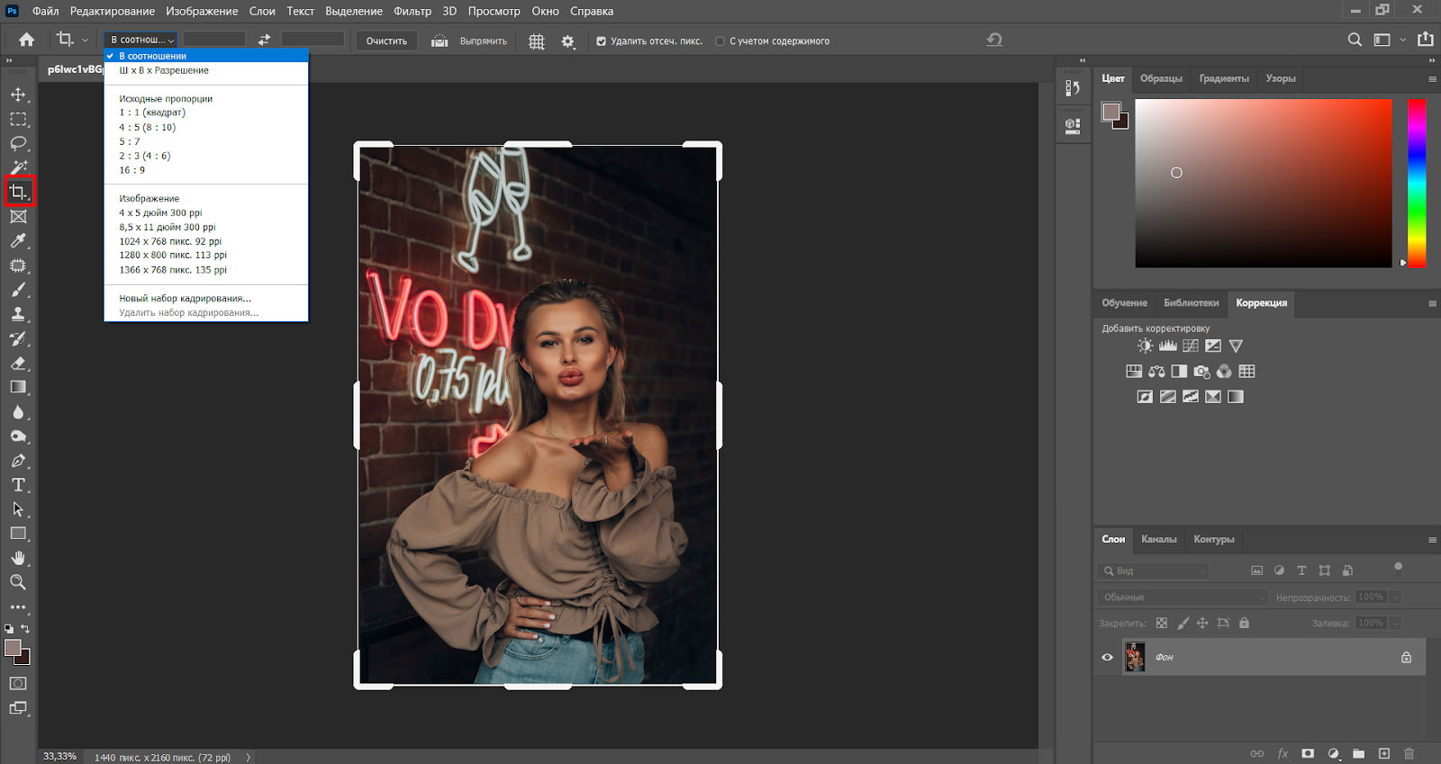The width and height of the screenshot is (1441, 764).
Task: Delete layer trash icon
Action: (x=1409, y=753)
